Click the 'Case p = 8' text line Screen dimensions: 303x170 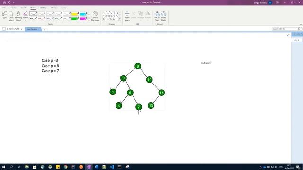click(50, 66)
